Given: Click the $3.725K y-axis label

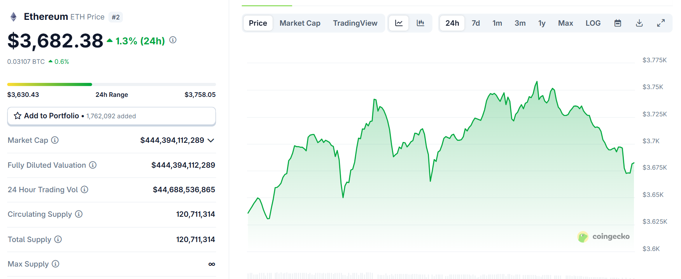Looking at the screenshot, I should coord(655,114).
